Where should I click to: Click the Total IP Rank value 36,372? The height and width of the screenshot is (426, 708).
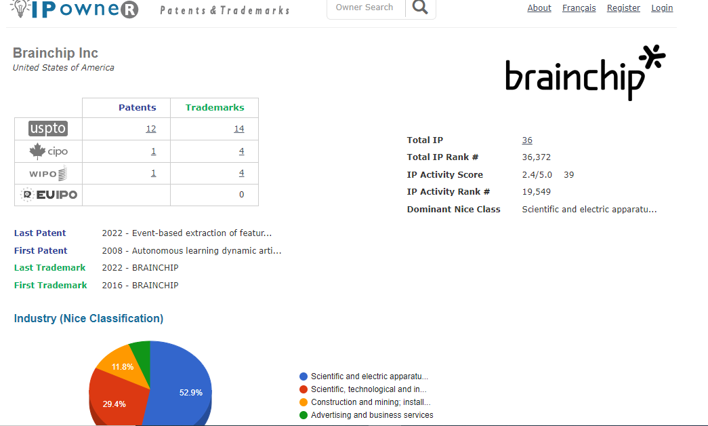point(537,157)
